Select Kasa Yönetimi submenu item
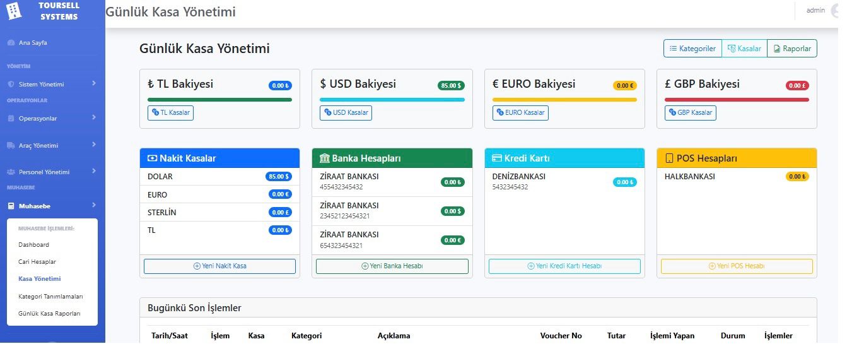Screen dimensions: 864x344 [40, 279]
